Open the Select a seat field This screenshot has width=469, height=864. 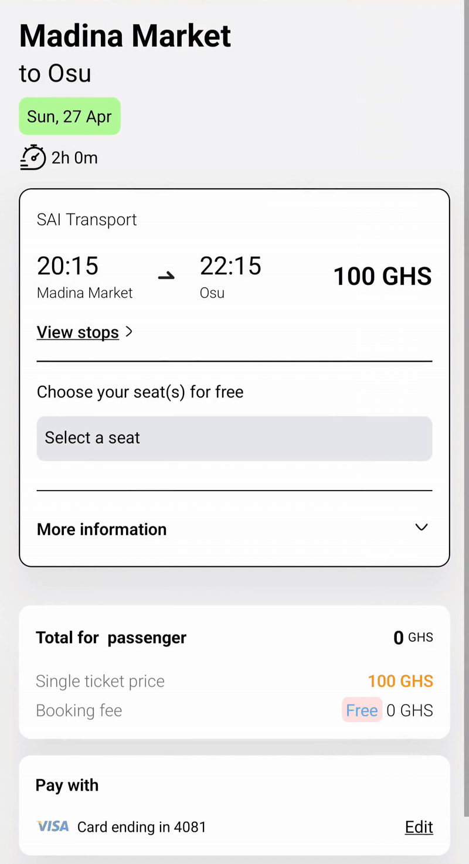click(235, 438)
